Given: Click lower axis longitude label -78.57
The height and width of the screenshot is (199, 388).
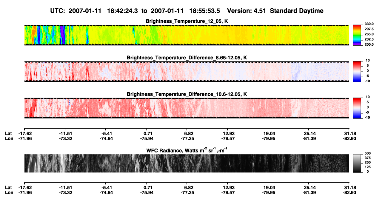Looking at the screenshot, I should 227,192.
